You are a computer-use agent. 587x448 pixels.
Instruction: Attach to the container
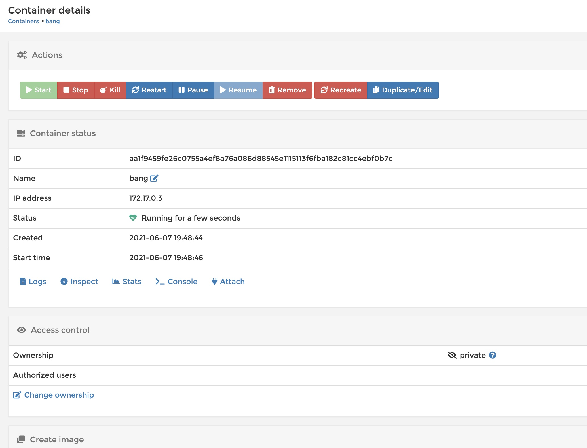(228, 281)
